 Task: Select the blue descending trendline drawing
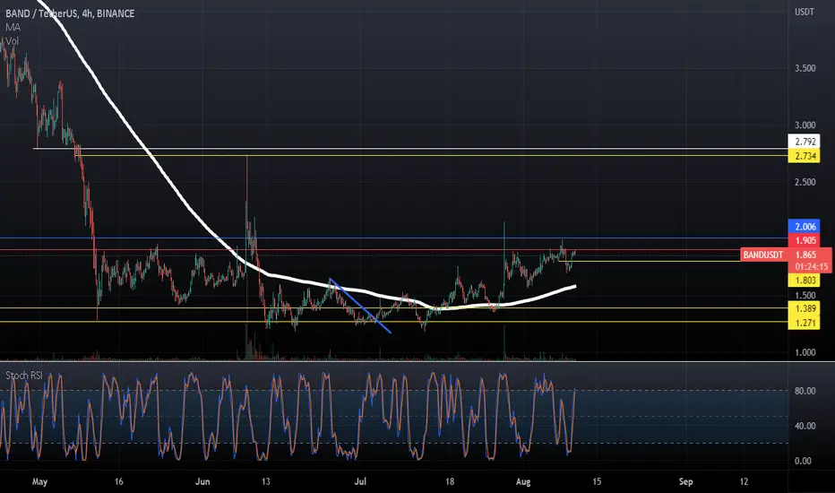pyautogui.click(x=360, y=306)
